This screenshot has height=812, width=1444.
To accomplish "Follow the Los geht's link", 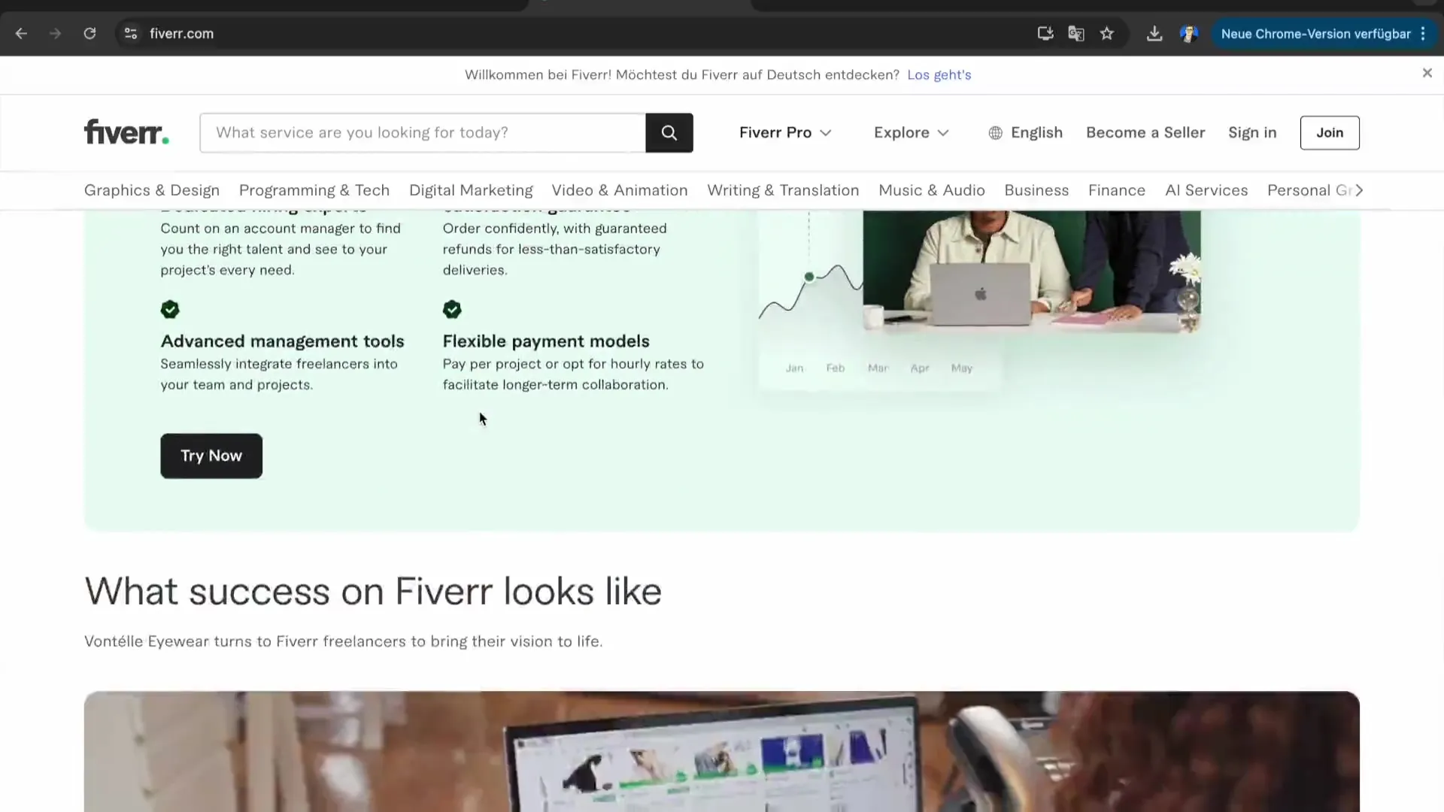I will coord(939,74).
